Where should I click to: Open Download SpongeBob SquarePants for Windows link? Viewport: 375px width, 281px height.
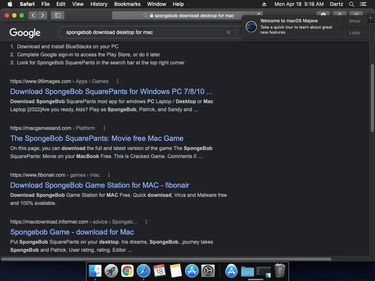point(111,91)
